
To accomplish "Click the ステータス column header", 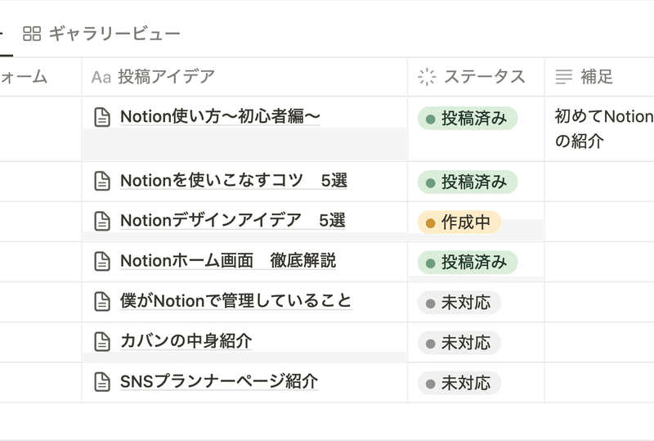I will tap(476, 77).
